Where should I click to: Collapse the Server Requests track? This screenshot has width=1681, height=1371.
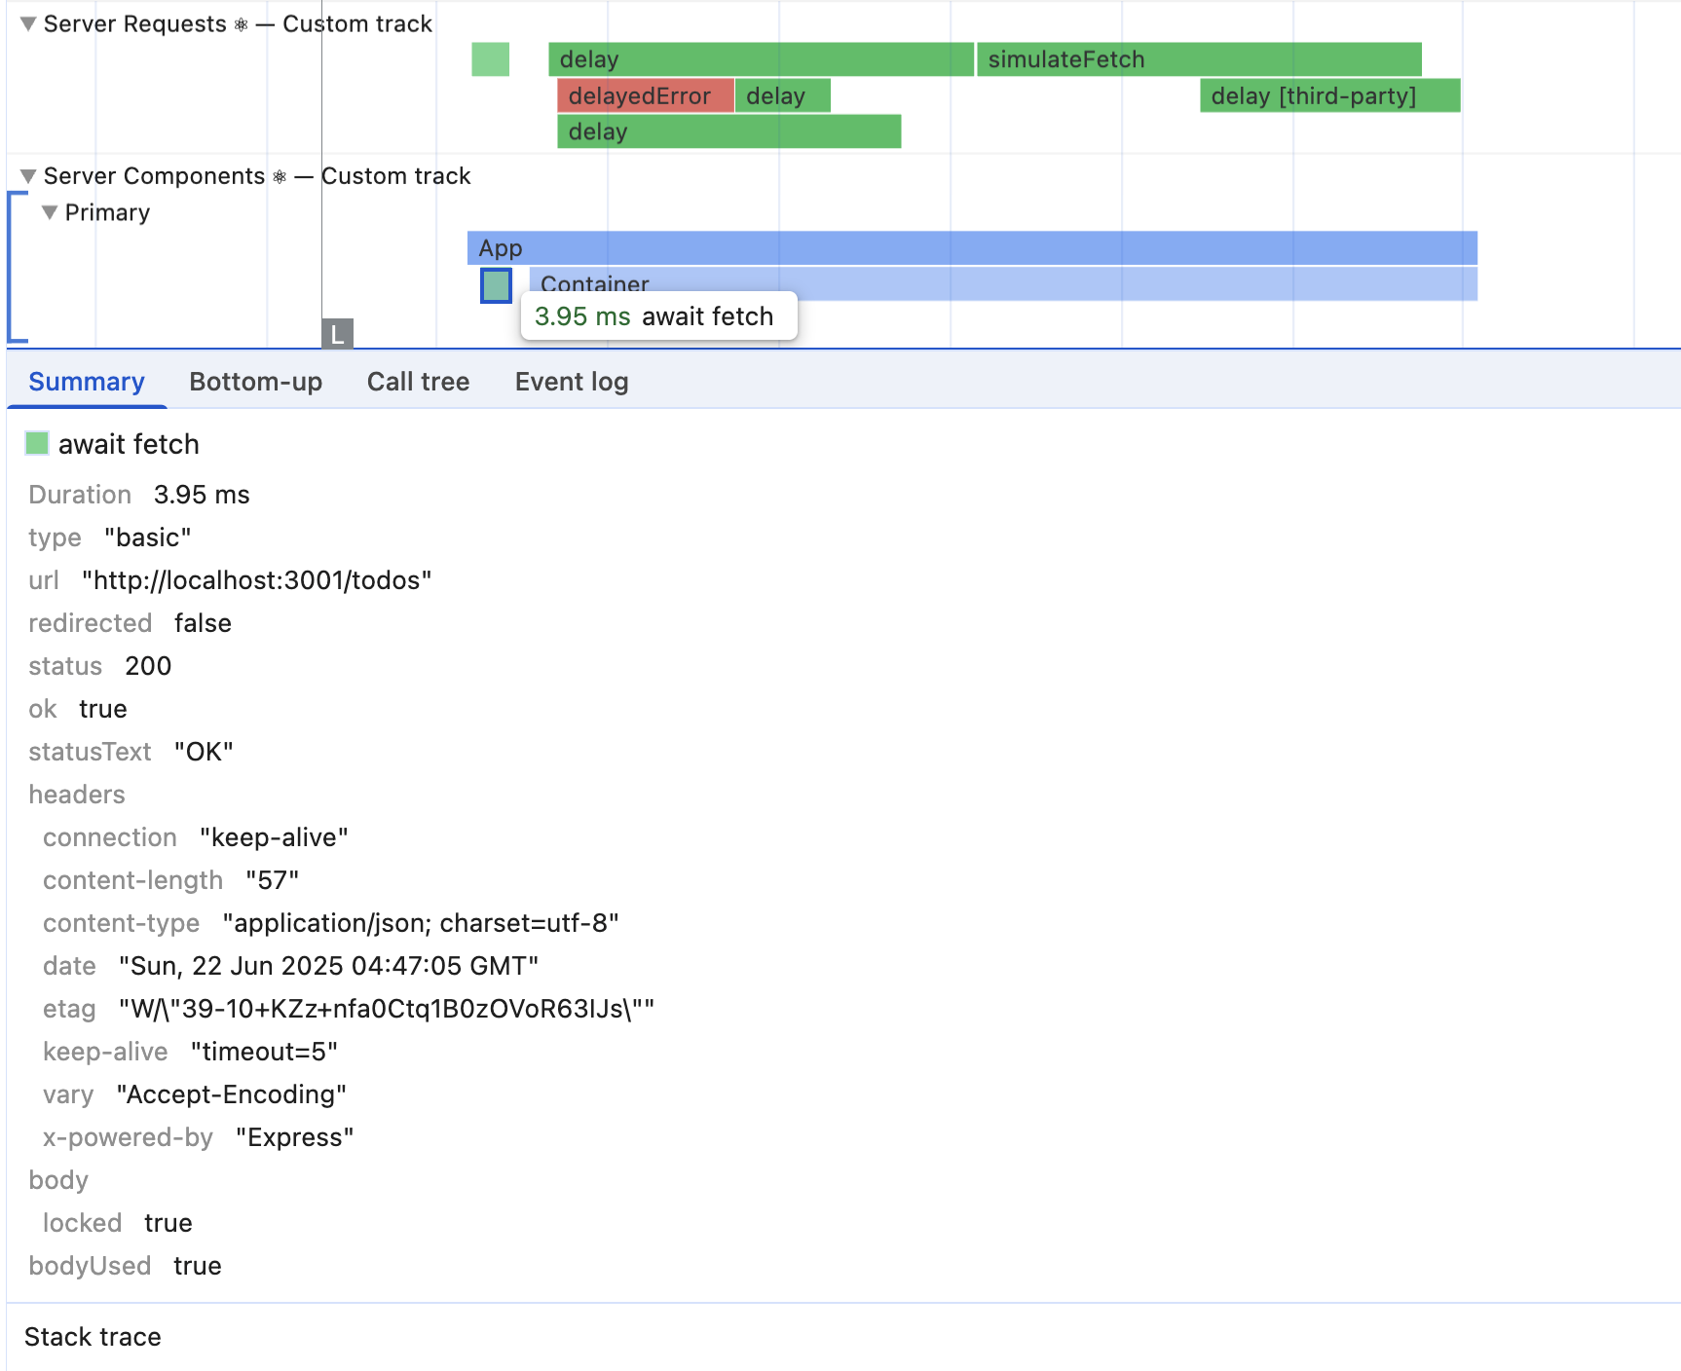[x=28, y=24]
